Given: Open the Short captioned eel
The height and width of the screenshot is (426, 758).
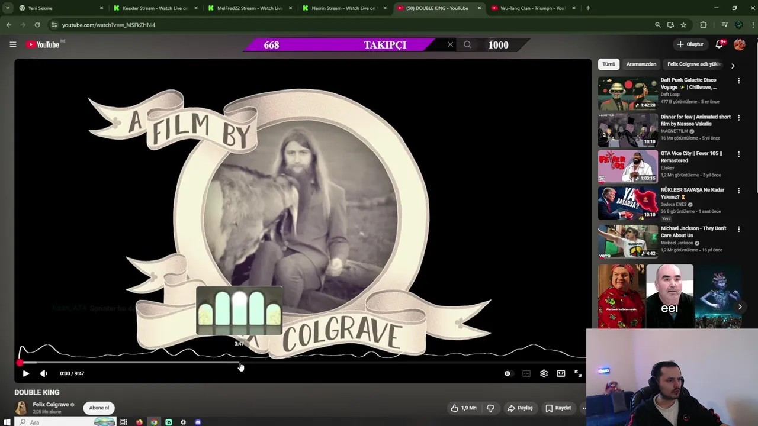Looking at the screenshot, I should tap(669, 296).
